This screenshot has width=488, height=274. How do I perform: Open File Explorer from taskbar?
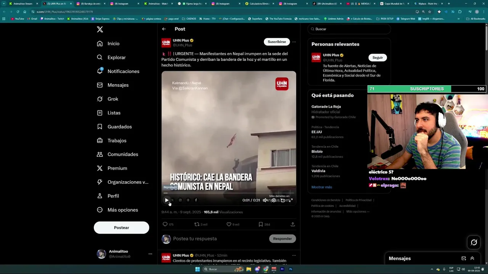(x=249, y=269)
